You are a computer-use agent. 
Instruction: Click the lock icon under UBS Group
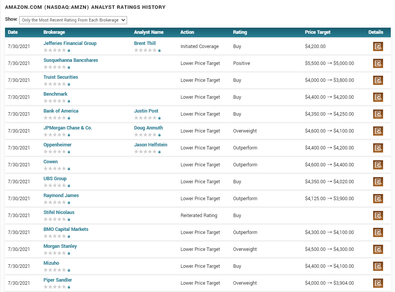click(x=69, y=186)
